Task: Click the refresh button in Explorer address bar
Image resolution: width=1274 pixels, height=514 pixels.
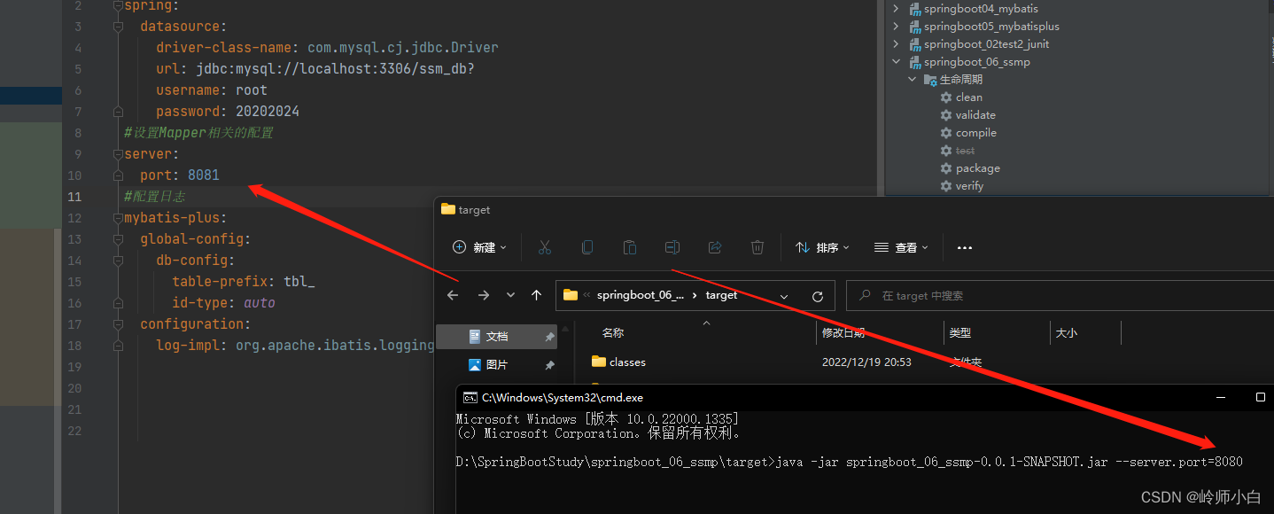Action: (816, 295)
